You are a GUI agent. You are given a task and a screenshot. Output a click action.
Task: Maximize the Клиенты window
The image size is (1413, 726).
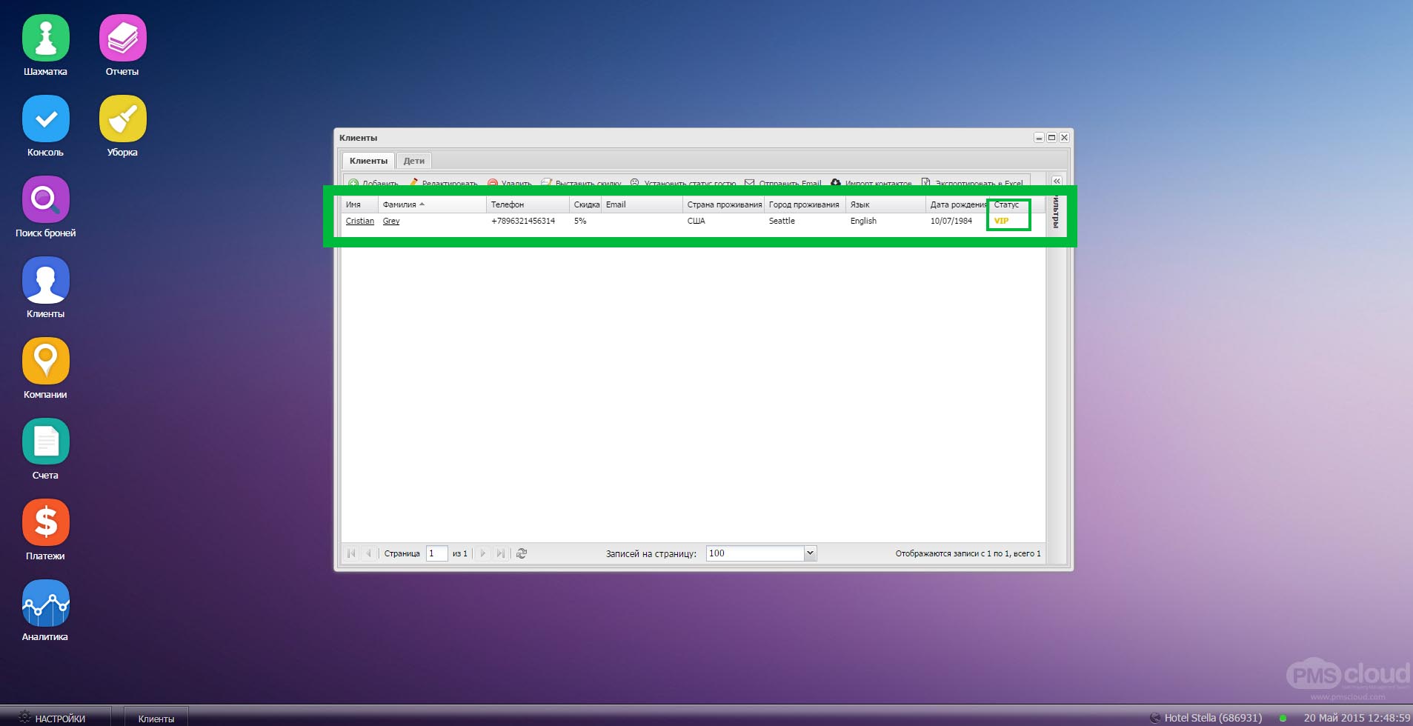coord(1051,138)
